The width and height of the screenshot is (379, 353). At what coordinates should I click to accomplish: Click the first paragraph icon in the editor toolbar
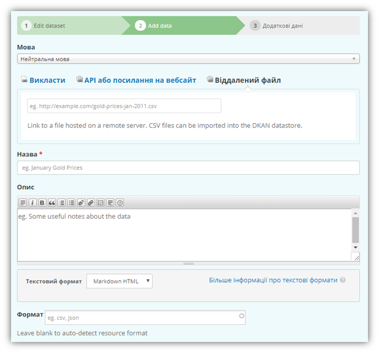[x=23, y=203]
